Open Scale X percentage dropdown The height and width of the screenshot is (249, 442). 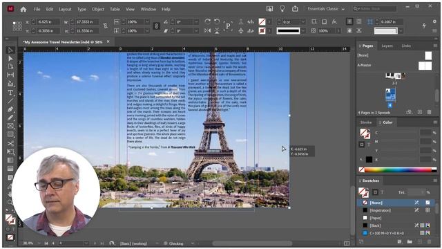[x=147, y=21]
